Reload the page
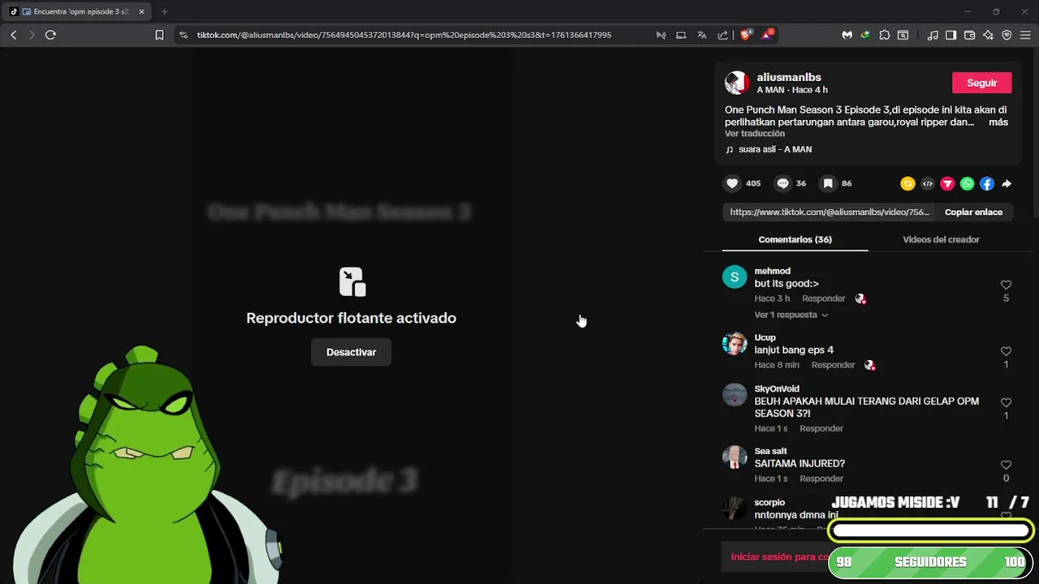1039x584 pixels. pyautogui.click(x=50, y=35)
